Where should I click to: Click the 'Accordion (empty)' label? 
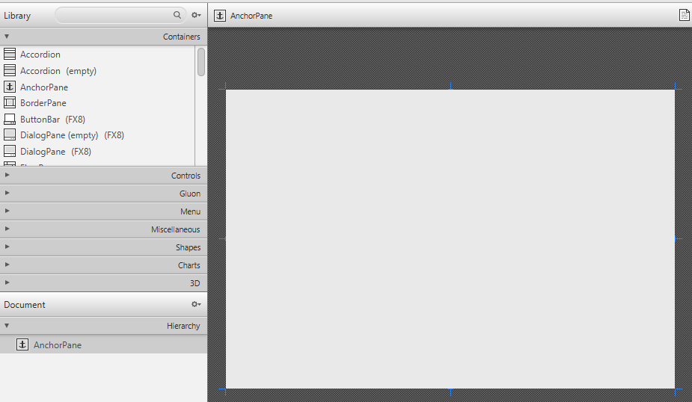(58, 71)
